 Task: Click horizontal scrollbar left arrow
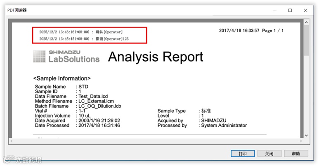pos(12,141)
